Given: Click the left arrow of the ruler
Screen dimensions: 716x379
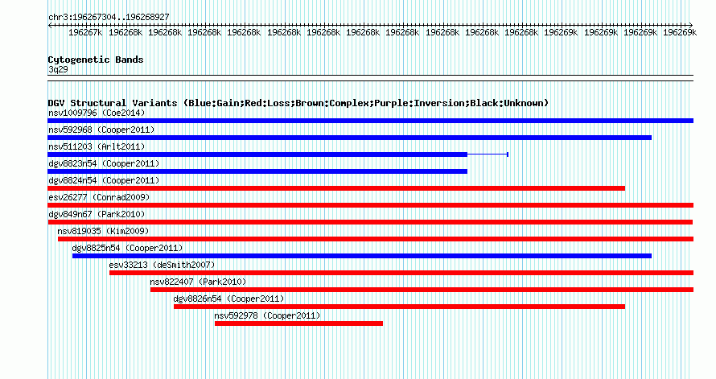Looking at the screenshot, I should click(50, 26).
